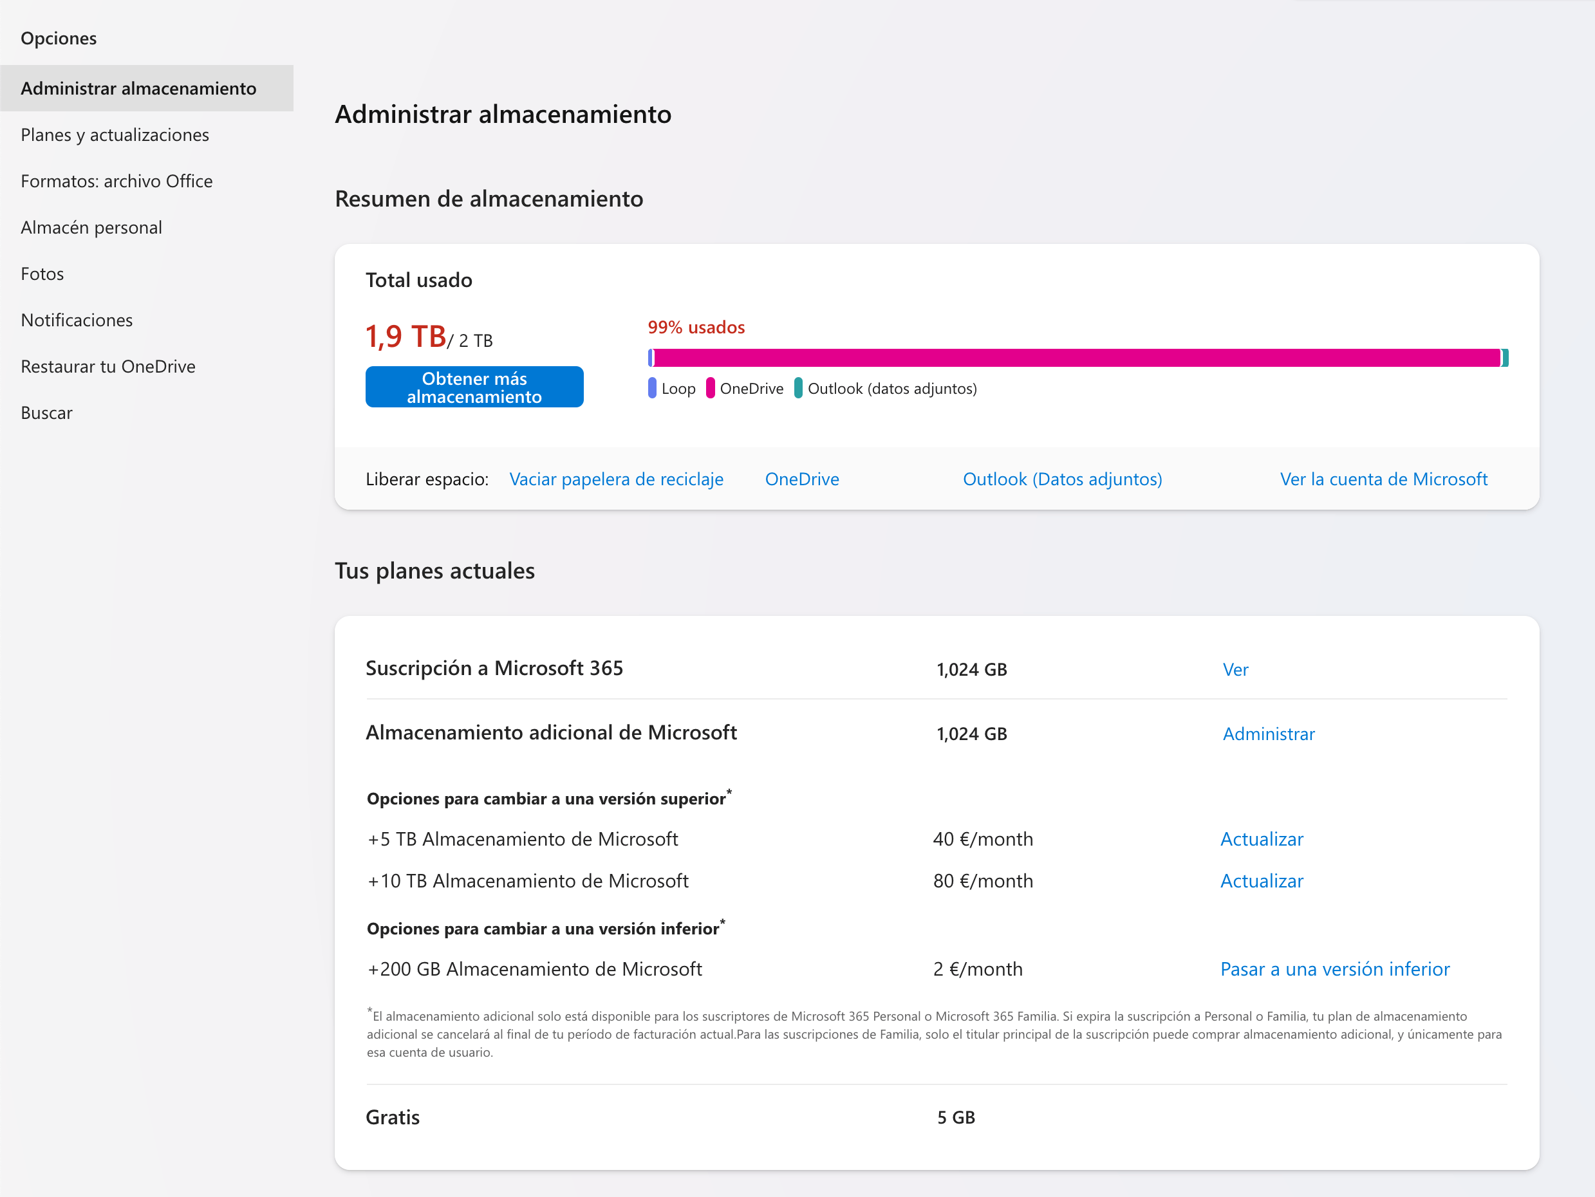Screen dimensions: 1595x1197
Task: Click the Loop legend color swatch
Action: click(x=652, y=388)
